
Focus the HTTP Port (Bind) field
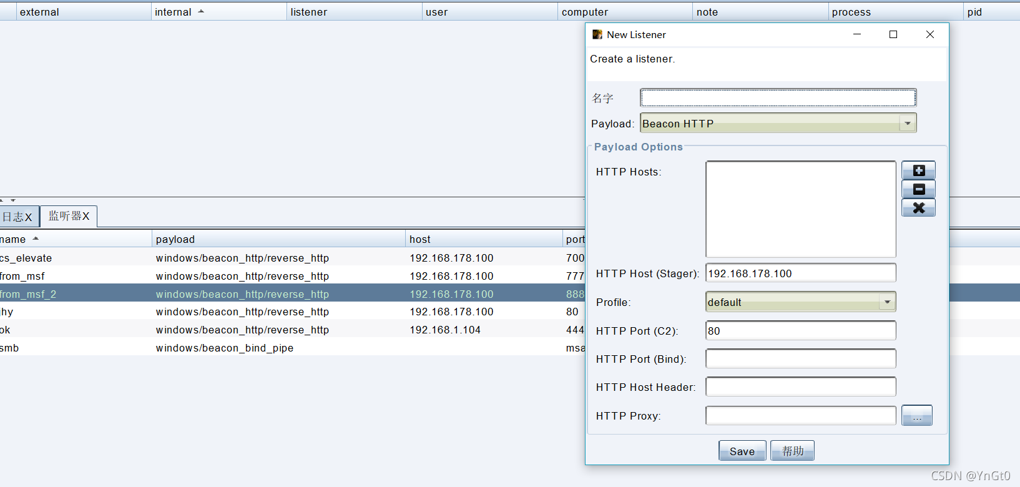click(801, 358)
